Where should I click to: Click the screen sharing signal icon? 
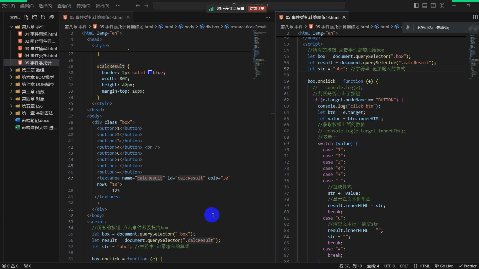click(211, 9)
